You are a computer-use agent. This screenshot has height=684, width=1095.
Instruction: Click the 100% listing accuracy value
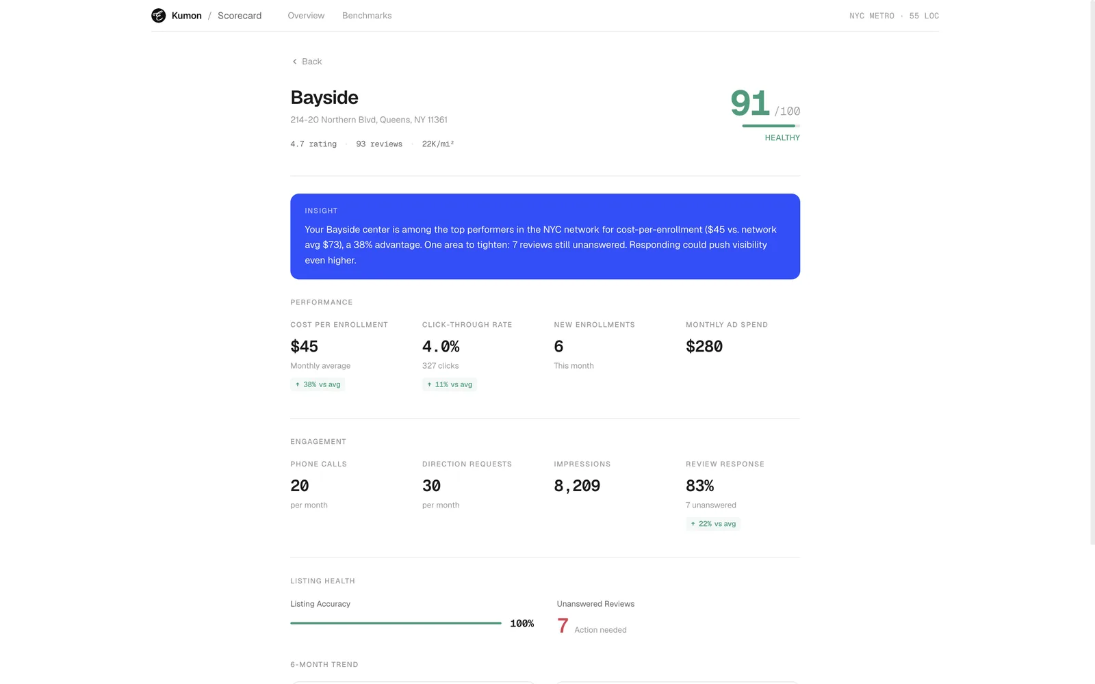click(522, 624)
